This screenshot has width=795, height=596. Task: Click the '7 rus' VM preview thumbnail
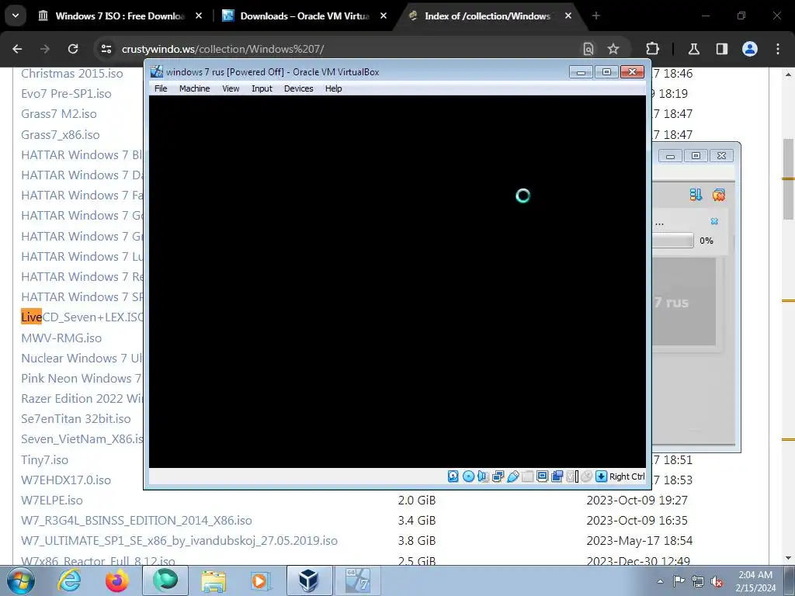(683, 302)
